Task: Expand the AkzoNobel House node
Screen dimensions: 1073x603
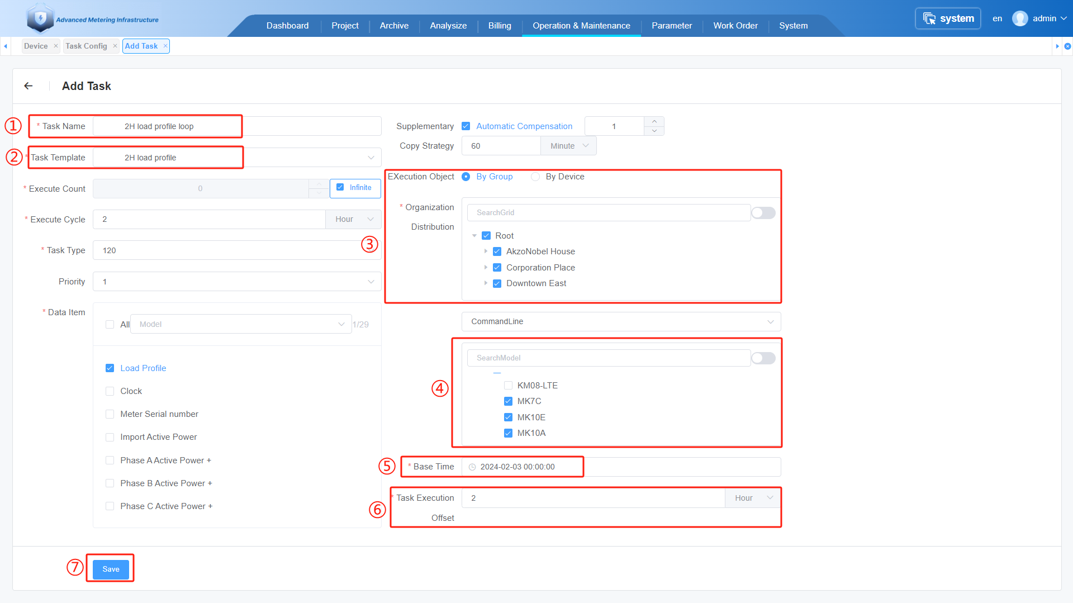Action: [x=486, y=251]
